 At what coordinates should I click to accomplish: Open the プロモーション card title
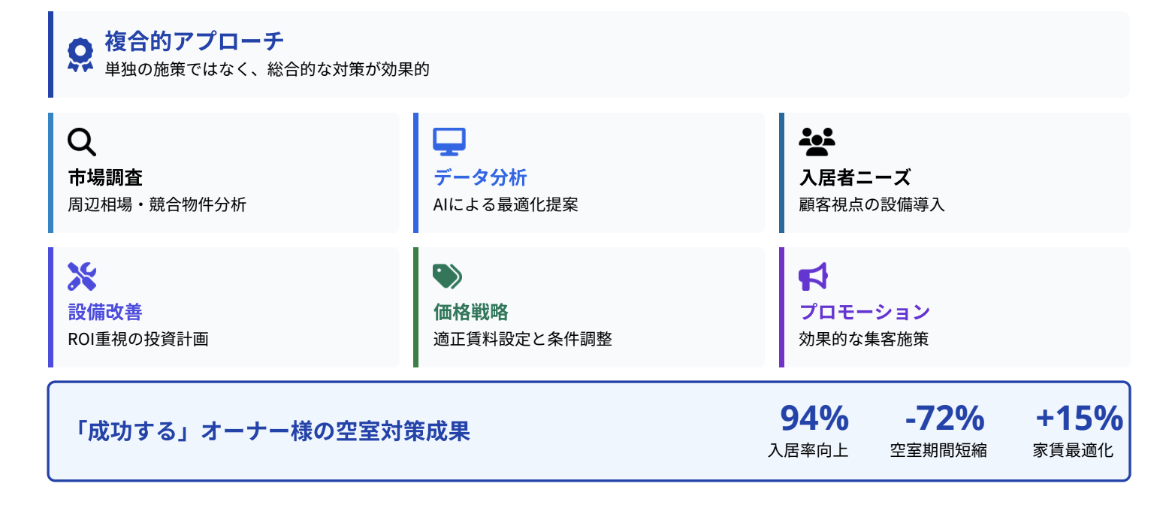tap(864, 312)
